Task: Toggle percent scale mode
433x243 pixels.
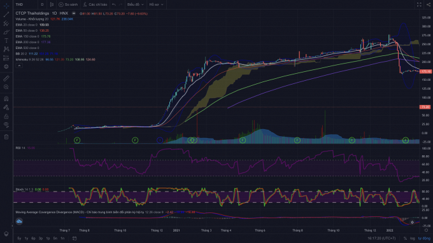Action: (x=405, y=239)
